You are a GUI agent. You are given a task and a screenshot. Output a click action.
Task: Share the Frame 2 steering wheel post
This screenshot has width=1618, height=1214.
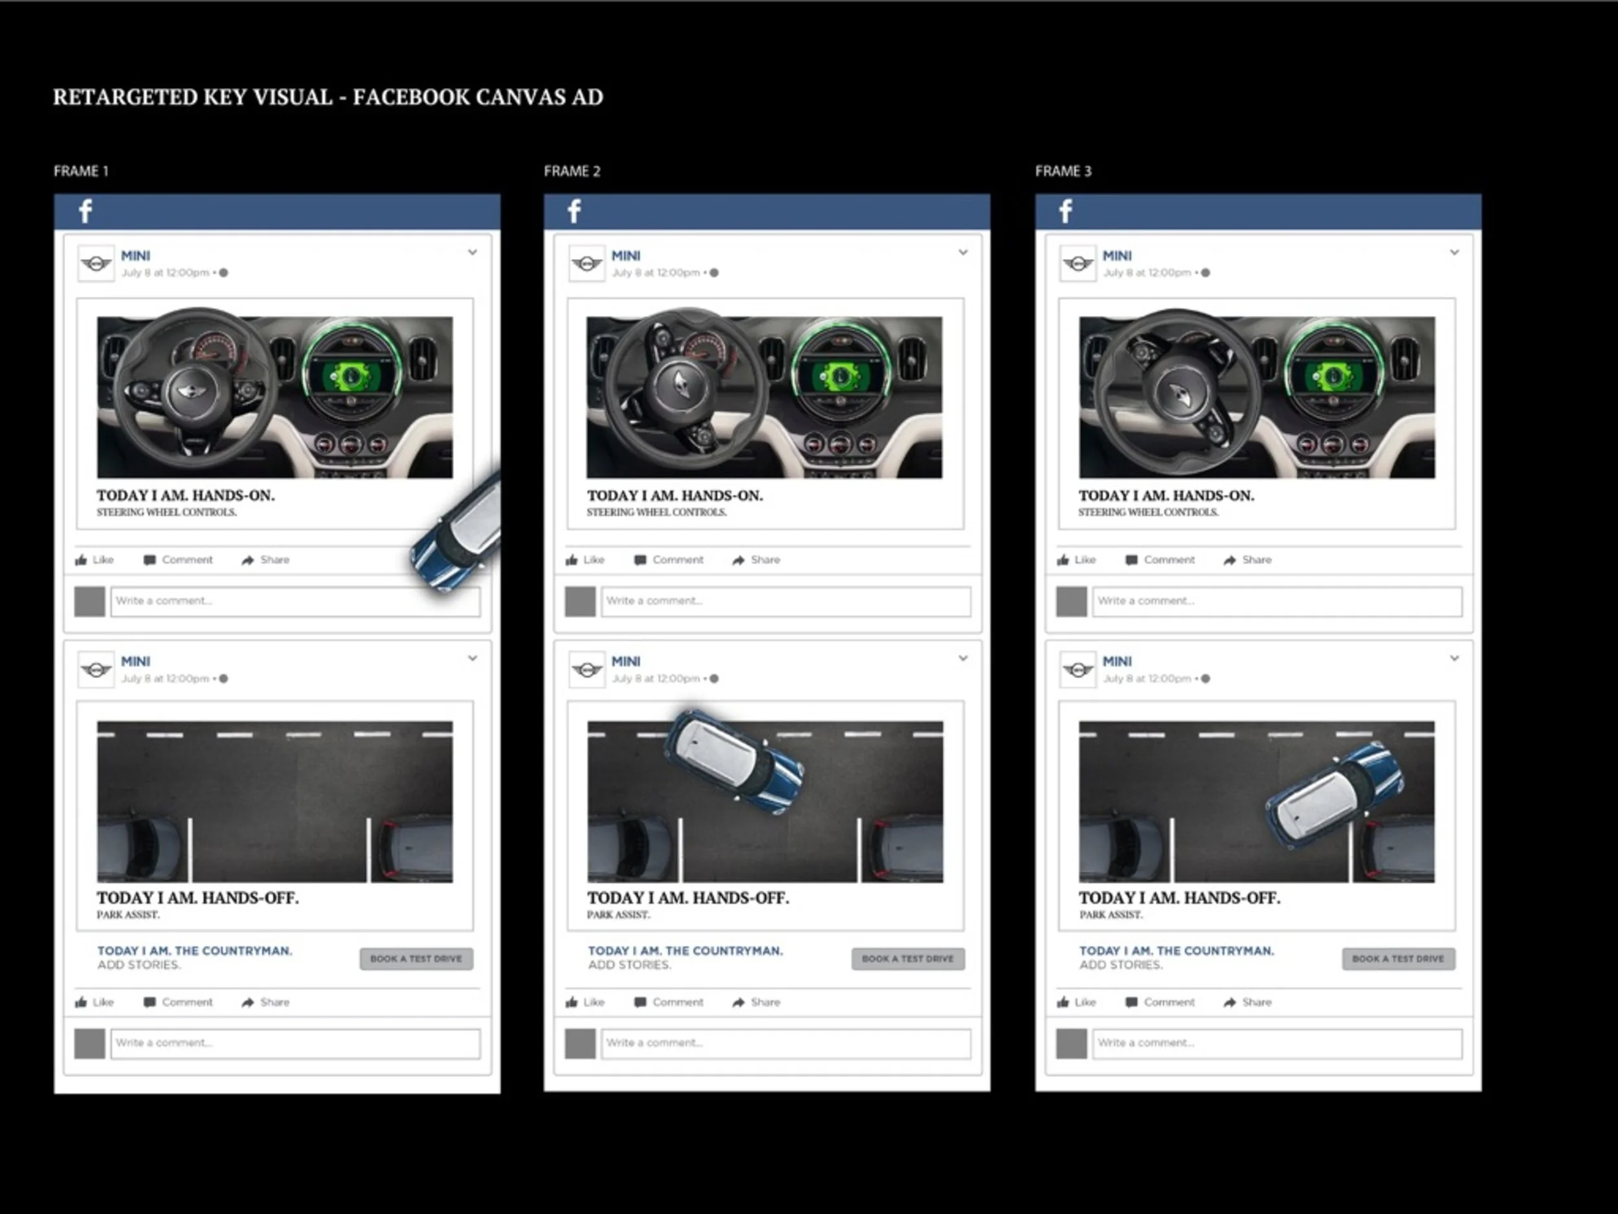pyautogui.click(x=757, y=560)
